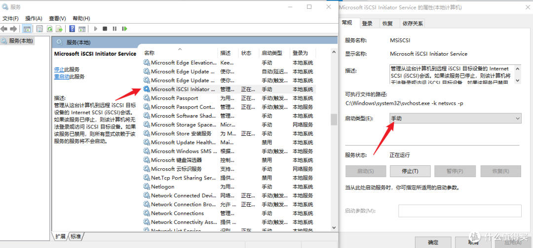Select 服务(本地) in the left tree
The width and height of the screenshot is (533, 248).
(x=21, y=41)
